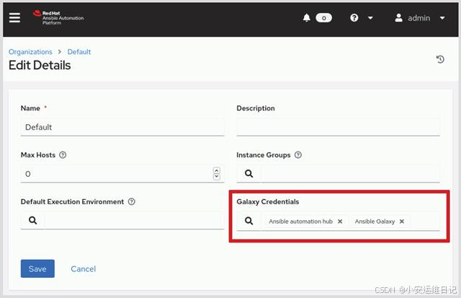Open the Default breadcrumb link
This screenshot has height=298, width=461.
79,52
